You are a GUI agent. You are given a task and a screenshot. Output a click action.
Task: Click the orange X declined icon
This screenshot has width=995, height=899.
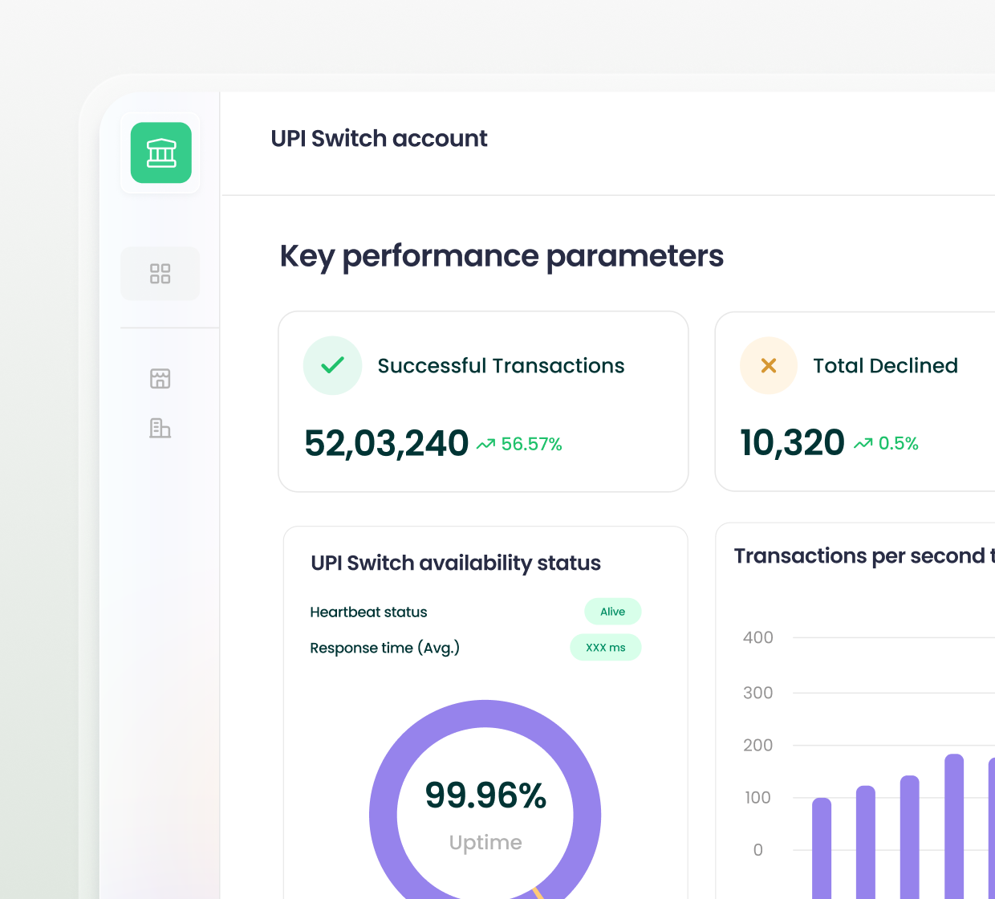769,365
